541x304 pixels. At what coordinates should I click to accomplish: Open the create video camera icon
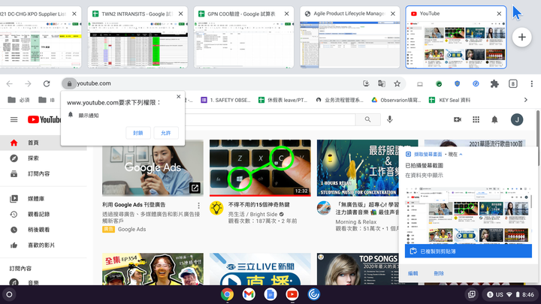pyautogui.click(x=458, y=119)
